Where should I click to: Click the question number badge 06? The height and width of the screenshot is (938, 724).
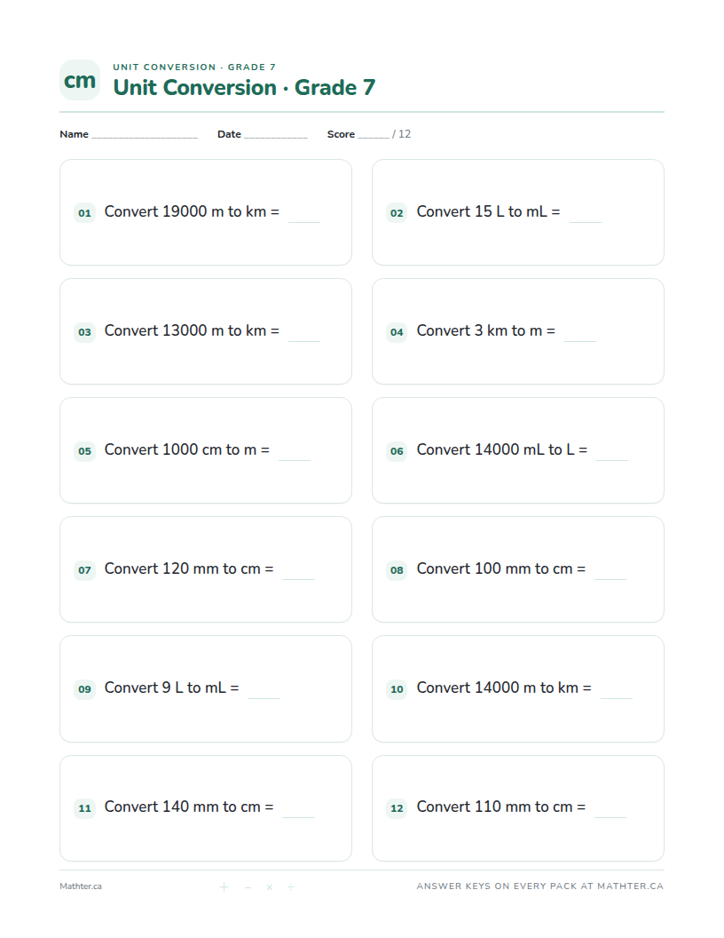(397, 450)
